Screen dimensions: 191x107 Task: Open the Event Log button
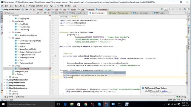tap(181, 97)
